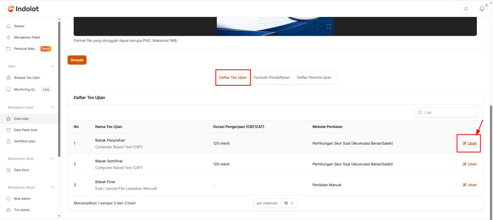Click the Babak Penyisihan test name

(x=110, y=140)
